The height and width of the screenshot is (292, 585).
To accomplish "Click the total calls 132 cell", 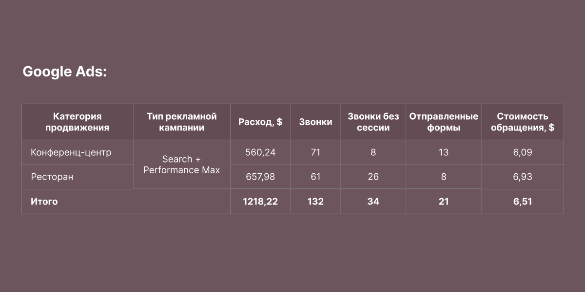I will [315, 201].
